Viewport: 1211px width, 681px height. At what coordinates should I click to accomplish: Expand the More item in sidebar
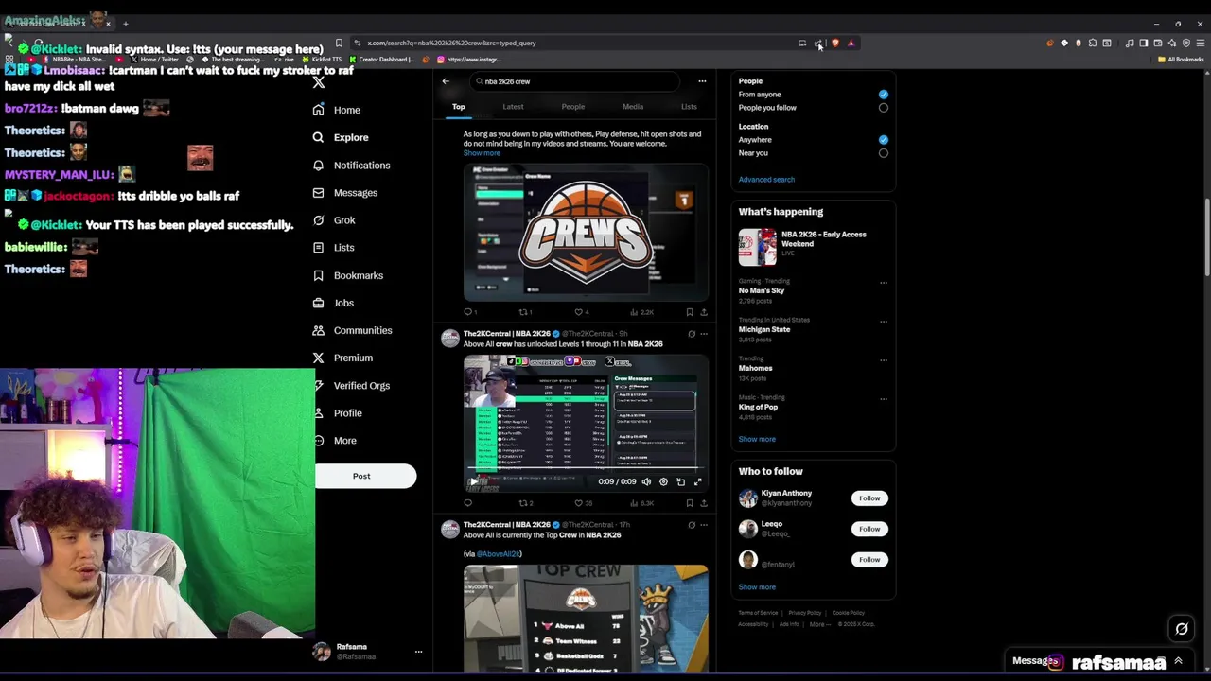click(x=334, y=441)
